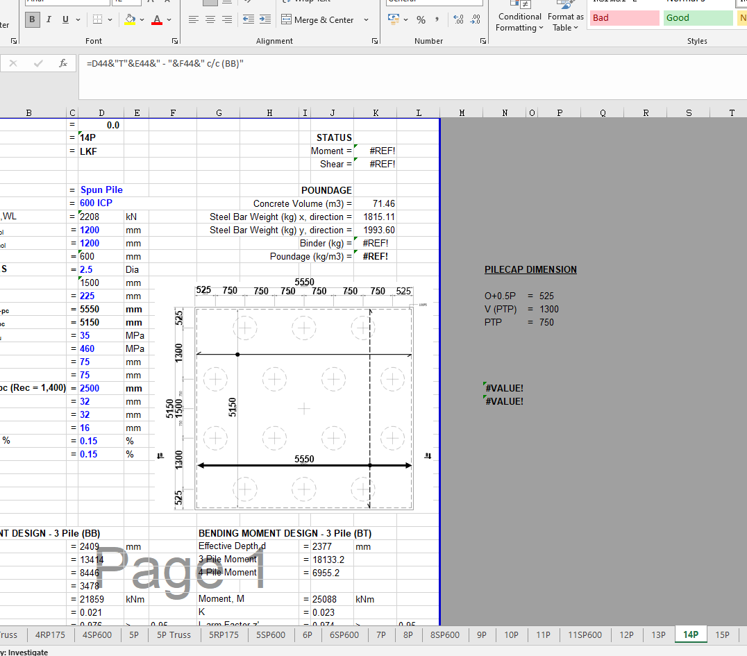747x656 pixels.
Task: Select cell showing 2208 kN value
Action: point(101,217)
